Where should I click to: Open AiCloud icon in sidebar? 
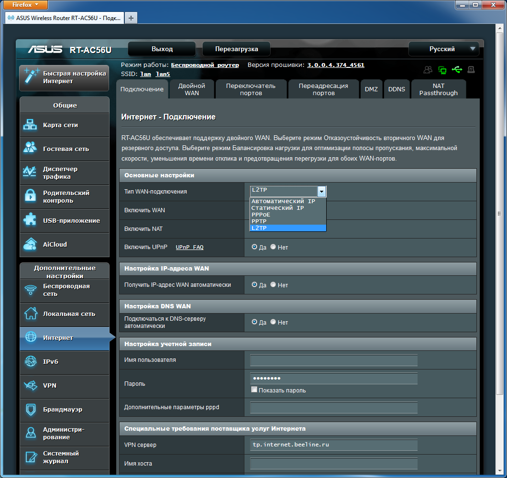coord(31,244)
